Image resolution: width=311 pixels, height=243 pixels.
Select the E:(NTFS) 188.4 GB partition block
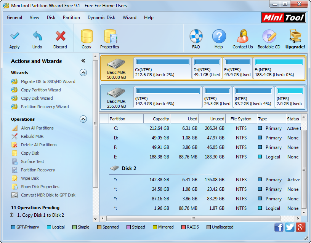click(x=279, y=68)
